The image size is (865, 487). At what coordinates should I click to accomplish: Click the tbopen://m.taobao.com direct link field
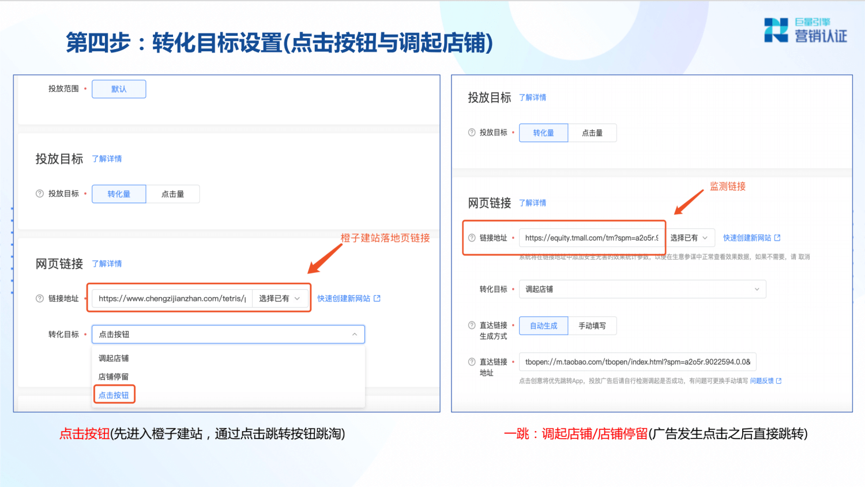click(638, 362)
